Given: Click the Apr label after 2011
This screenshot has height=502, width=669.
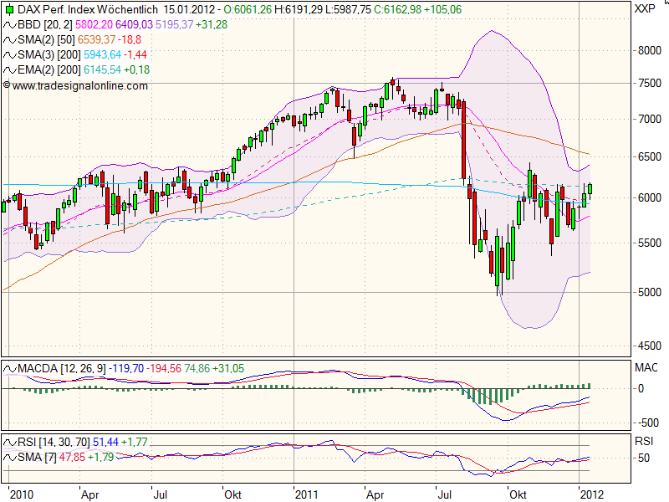Looking at the screenshot, I should point(375,494).
